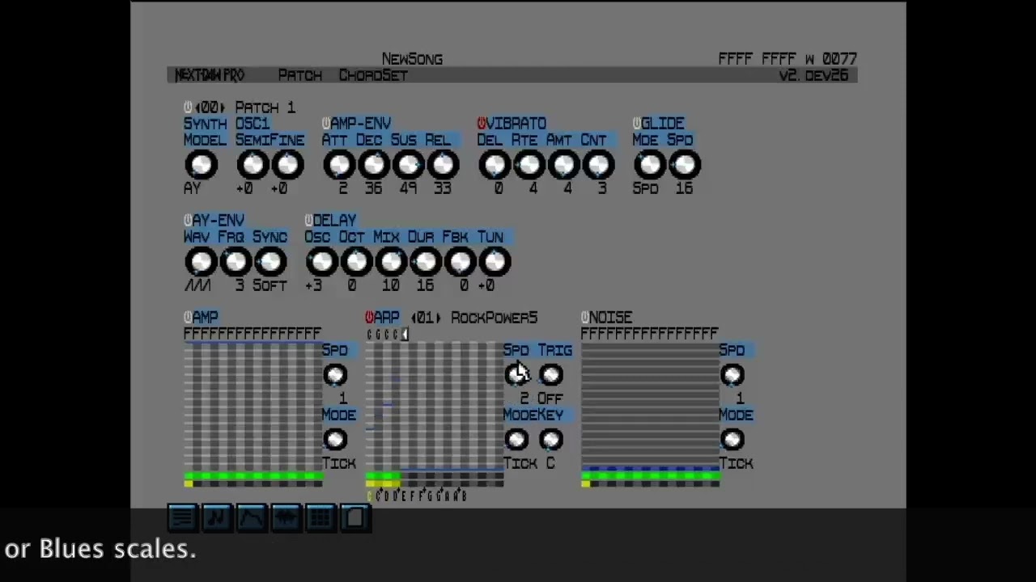Click the AMP table Mode knob
Image resolution: width=1036 pixels, height=582 pixels.
click(335, 440)
